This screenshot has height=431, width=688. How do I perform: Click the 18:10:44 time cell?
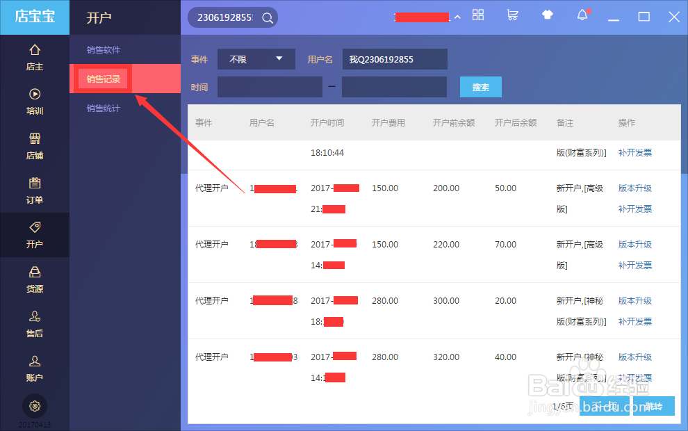tap(327, 153)
